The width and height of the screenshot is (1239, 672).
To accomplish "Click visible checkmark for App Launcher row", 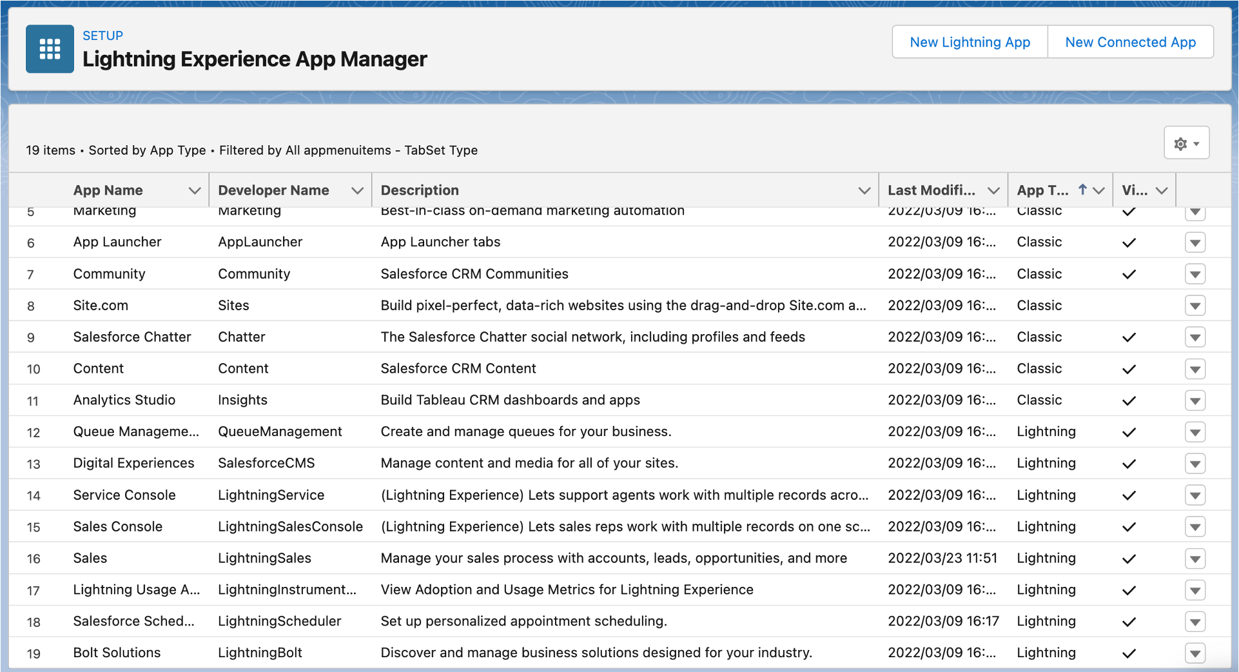I will pyautogui.click(x=1129, y=242).
